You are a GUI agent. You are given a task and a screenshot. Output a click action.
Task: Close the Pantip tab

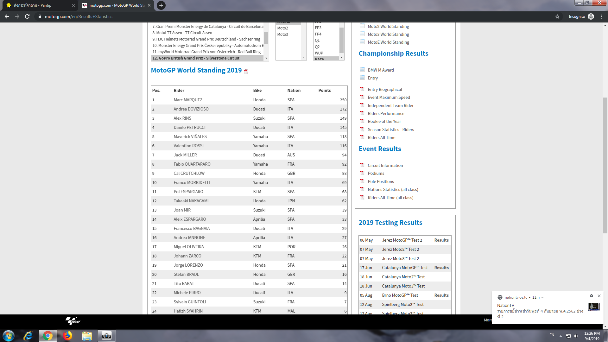[73, 5]
